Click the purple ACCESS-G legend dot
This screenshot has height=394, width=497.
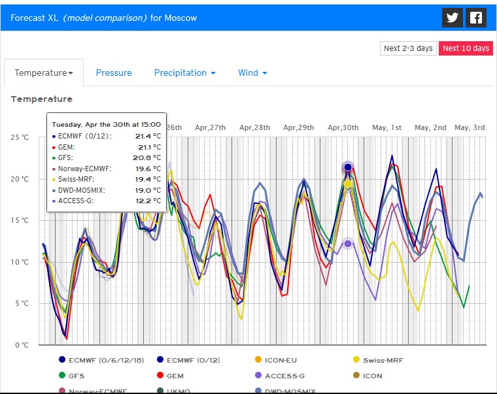pos(258,375)
